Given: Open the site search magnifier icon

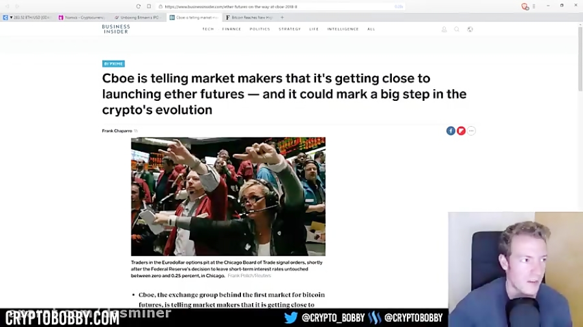Looking at the screenshot, I should pyautogui.click(x=457, y=29).
